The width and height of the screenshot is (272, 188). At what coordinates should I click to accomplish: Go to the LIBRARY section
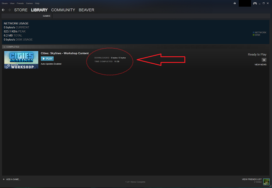click(x=39, y=10)
